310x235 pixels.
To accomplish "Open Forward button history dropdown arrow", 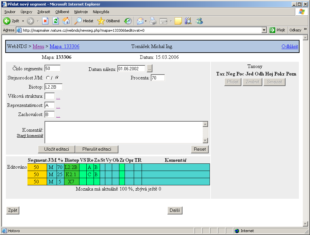I will (38, 21).
